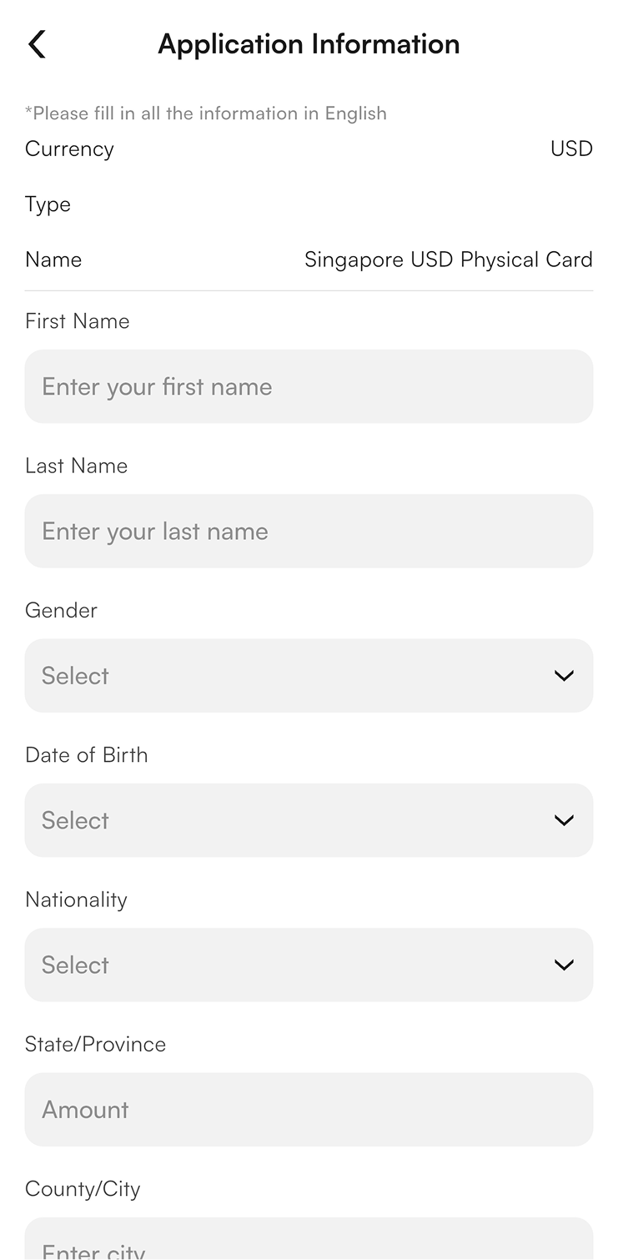Tap the 'Please fill in all the information' note
Image resolution: width=618 pixels, height=1260 pixels.
206,113
